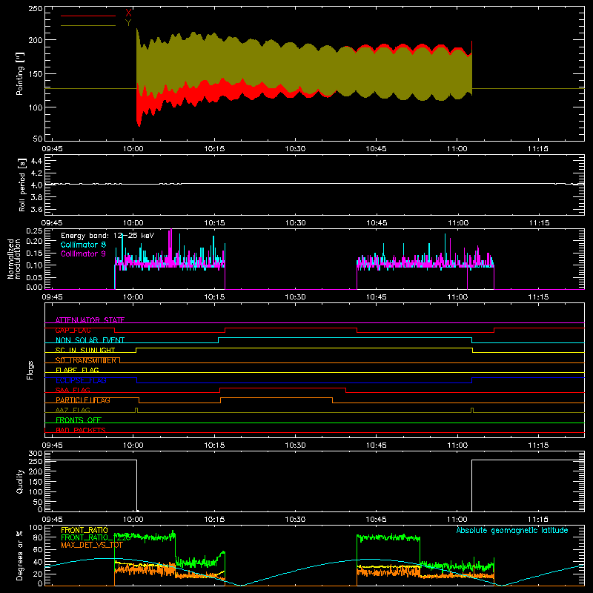Click the Flags axis title
This screenshot has height=593, width=593.
click(x=30, y=370)
